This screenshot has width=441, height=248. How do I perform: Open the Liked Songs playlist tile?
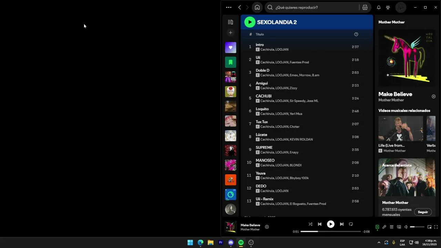tap(230, 48)
